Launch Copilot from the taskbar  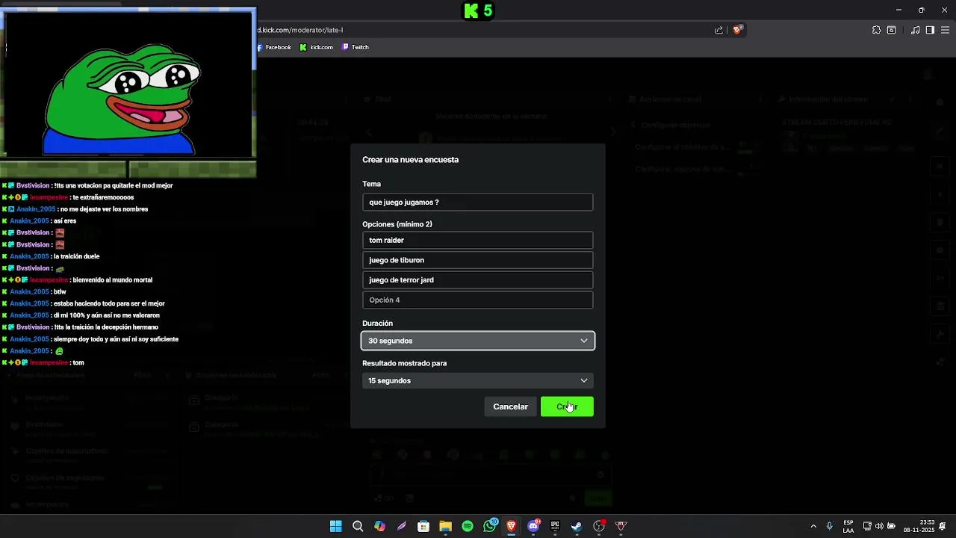(379, 526)
